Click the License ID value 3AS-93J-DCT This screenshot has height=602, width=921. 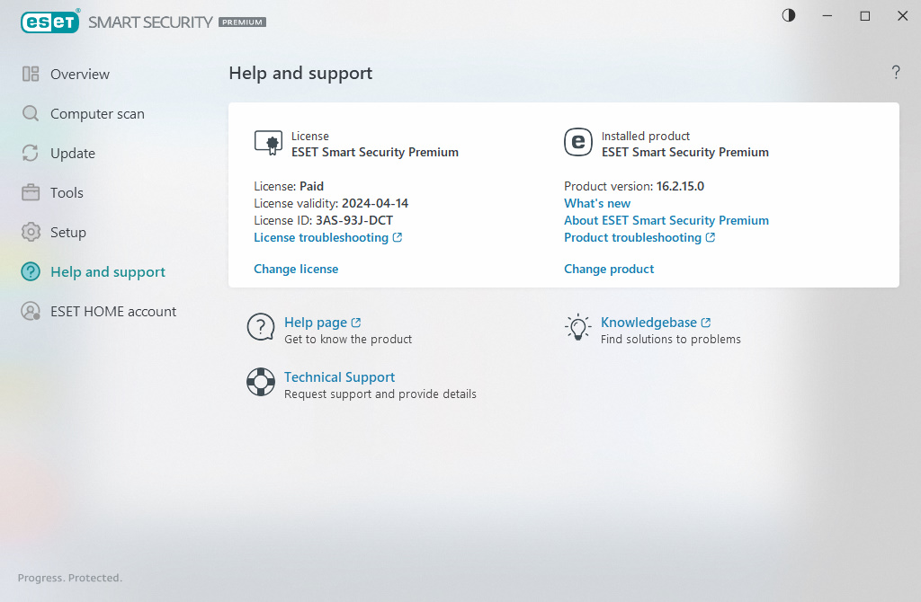(354, 221)
